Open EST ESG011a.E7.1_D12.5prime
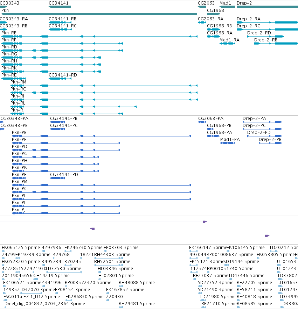Image resolution: width=298 pixels, height=309 pixels. point(32,296)
